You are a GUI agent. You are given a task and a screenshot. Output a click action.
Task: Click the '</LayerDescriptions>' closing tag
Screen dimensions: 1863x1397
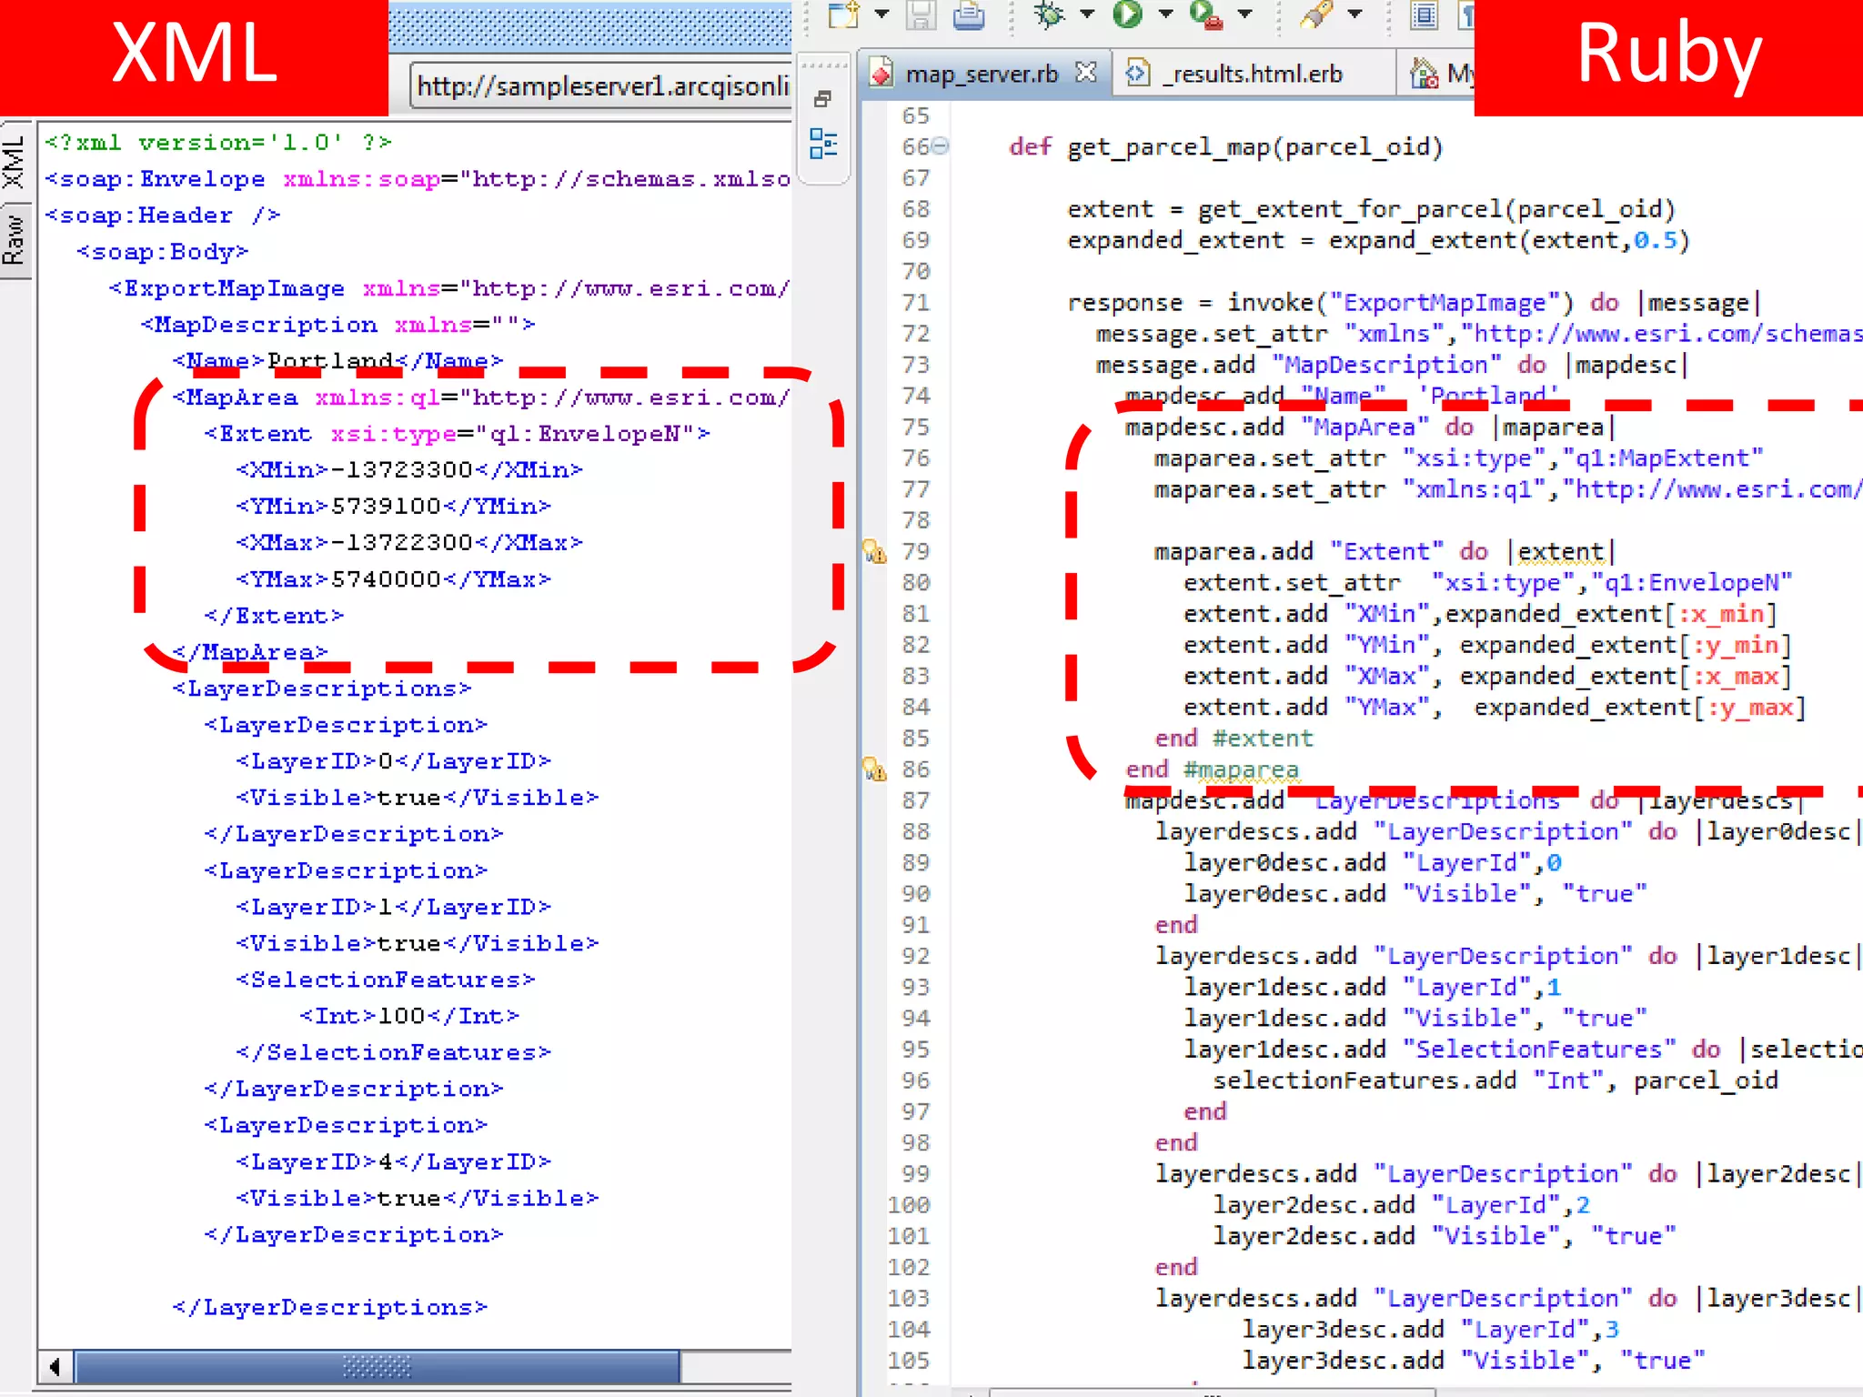(330, 1307)
